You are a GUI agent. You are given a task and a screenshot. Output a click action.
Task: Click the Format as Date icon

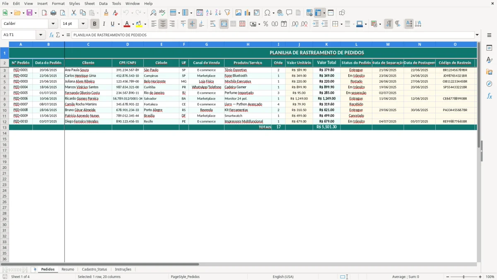point(284,24)
